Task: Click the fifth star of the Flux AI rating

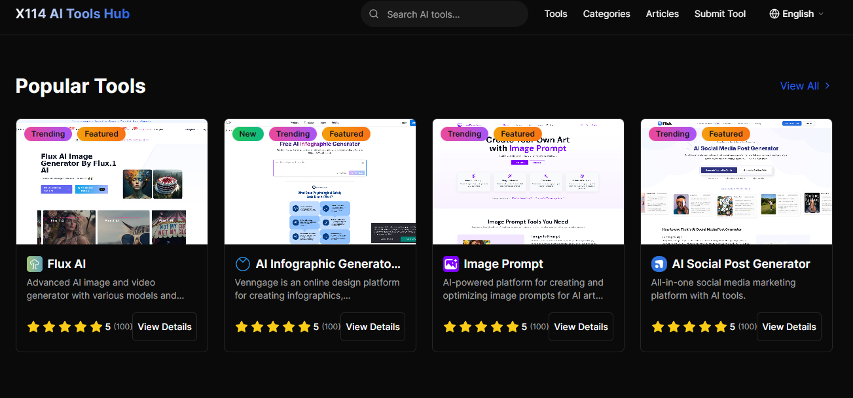Action: tap(96, 327)
